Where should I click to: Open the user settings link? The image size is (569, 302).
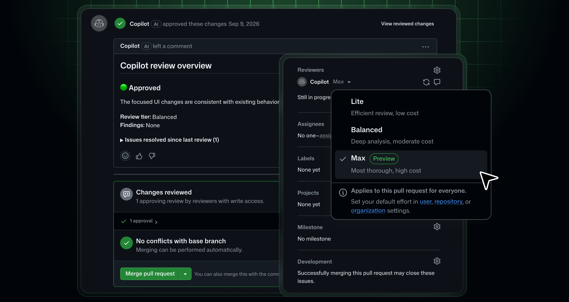click(426, 202)
